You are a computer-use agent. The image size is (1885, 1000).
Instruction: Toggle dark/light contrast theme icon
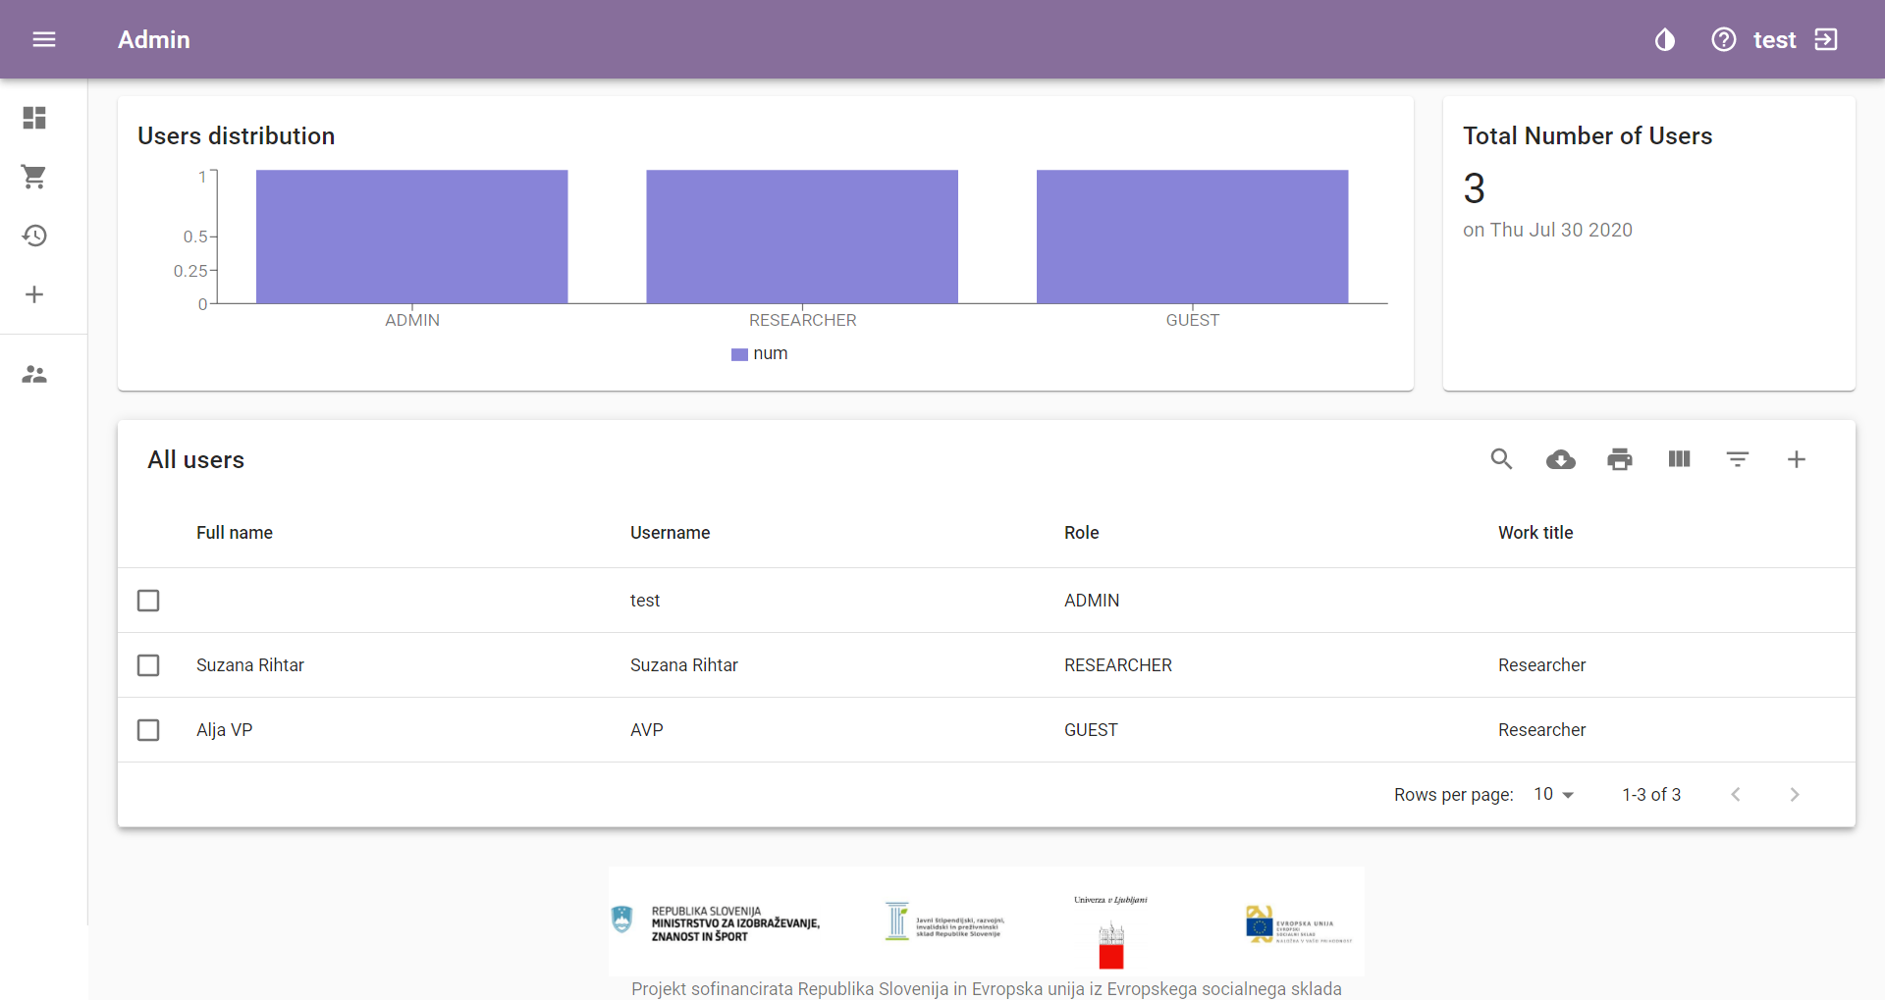tap(1665, 39)
